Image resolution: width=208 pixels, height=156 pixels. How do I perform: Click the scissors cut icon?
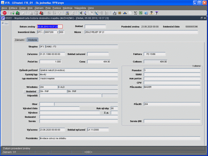click(80, 13)
